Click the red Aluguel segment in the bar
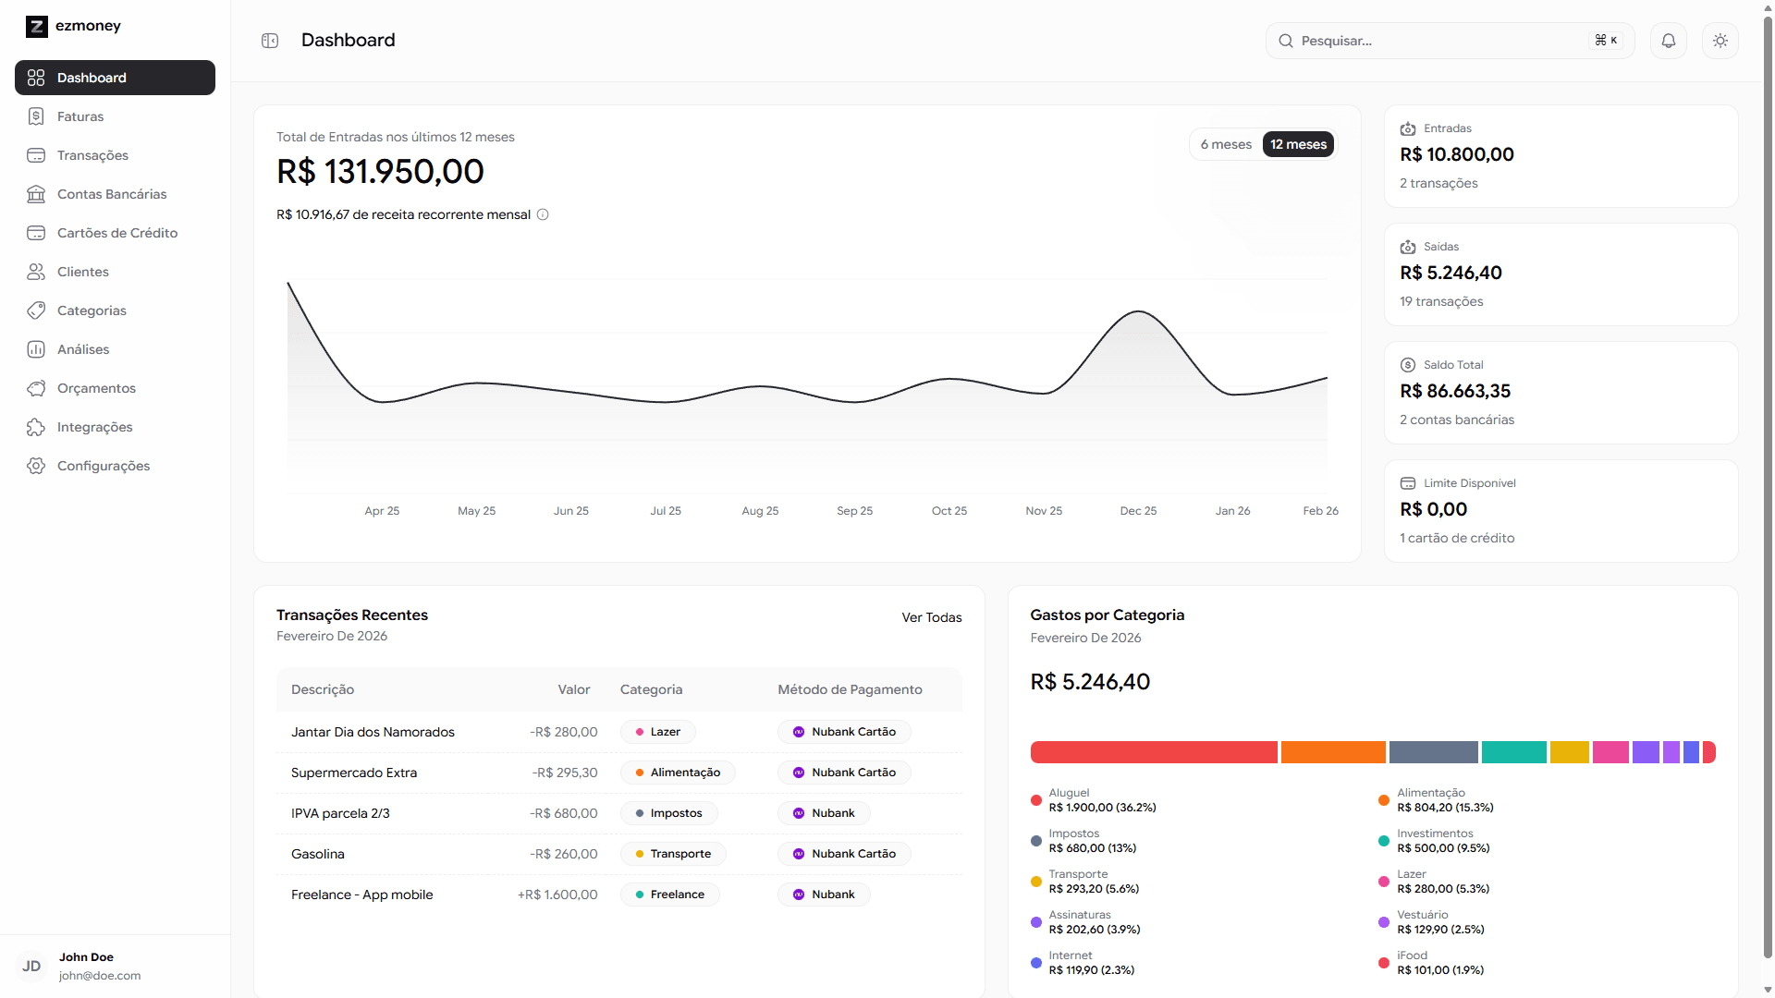Image resolution: width=1775 pixels, height=998 pixels. click(1154, 752)
